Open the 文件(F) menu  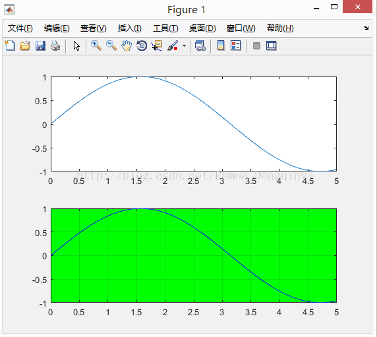click(20, 28)
